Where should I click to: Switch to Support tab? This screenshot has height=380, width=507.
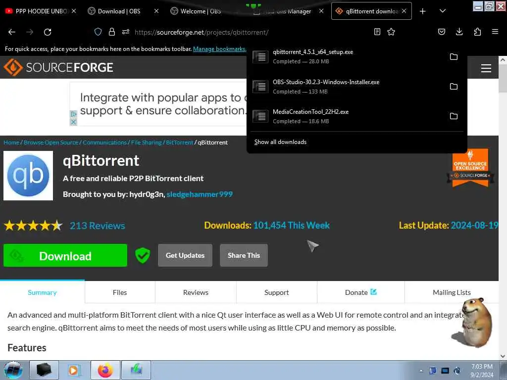(276, 292)
